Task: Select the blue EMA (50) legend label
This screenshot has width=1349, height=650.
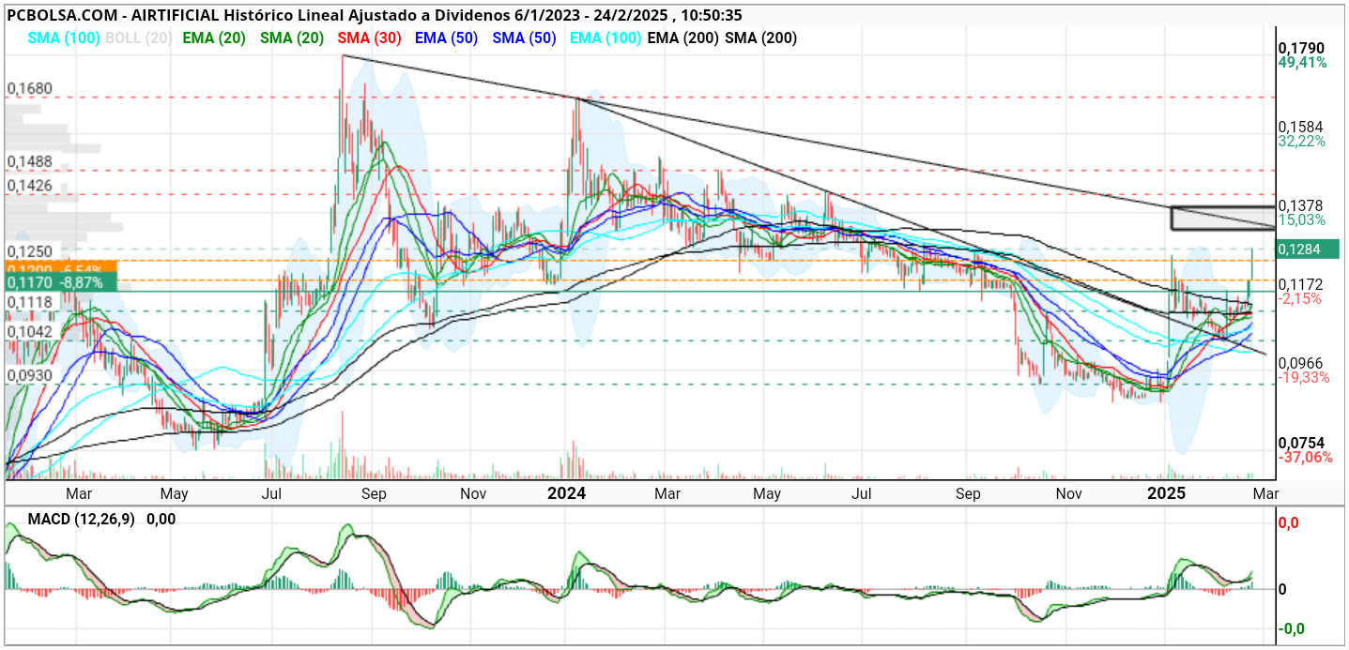Action: click(445, 38)
